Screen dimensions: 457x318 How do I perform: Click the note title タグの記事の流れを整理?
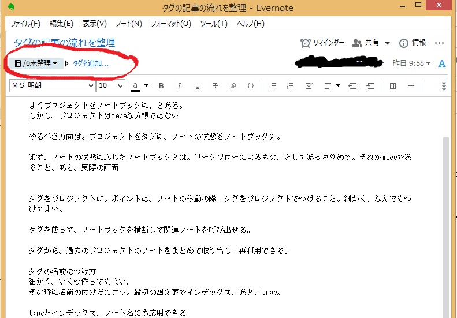pyautogui.click(x=64, y=43)
